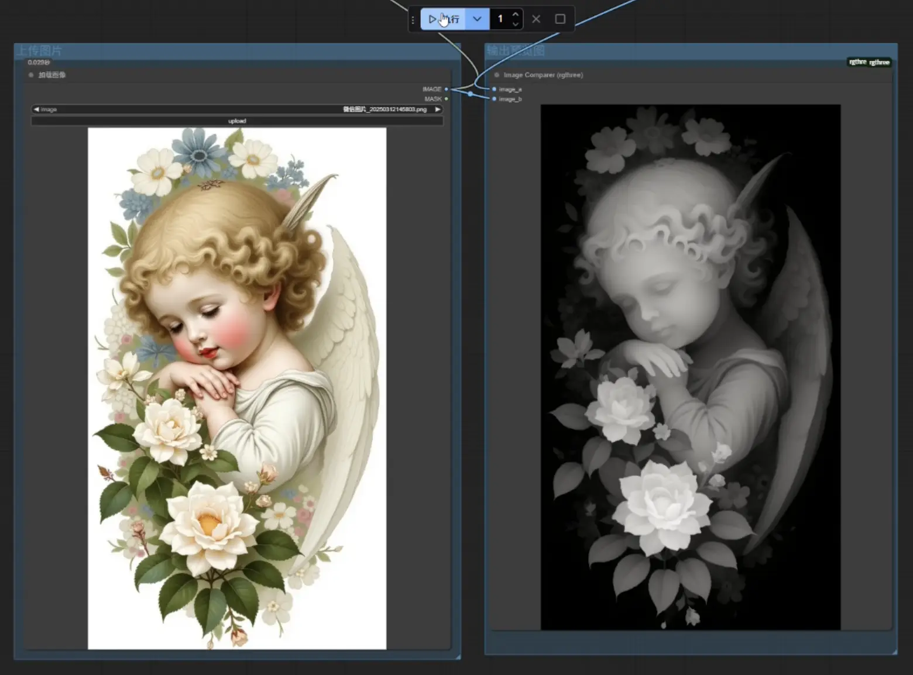Click the colored angel image preview
The image size is (913, 675).
(x=236, y=388)
